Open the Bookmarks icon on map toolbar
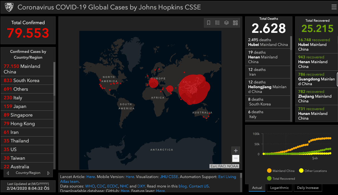 pos(209,23)
